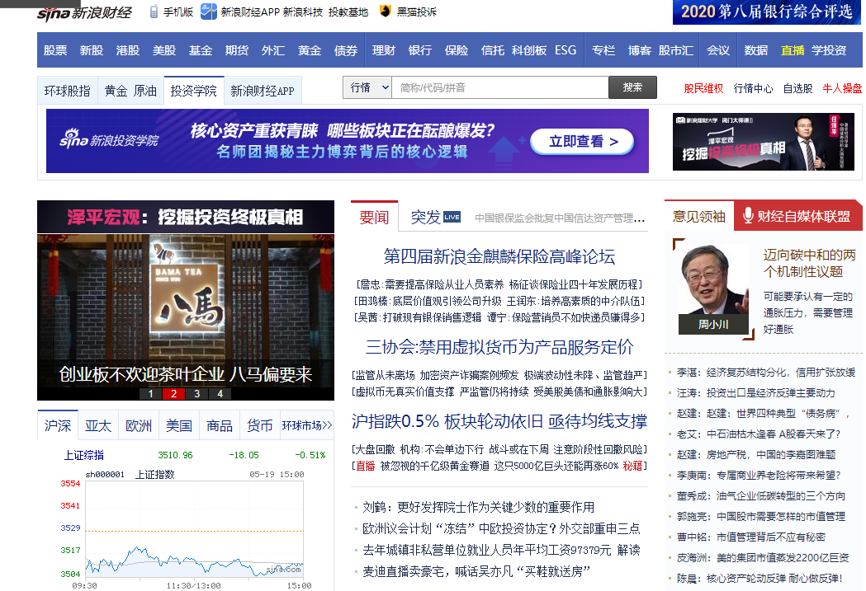The image size is (866, 591).
Task: Switch to the 投资学院 tab
Action: (194, 91)
